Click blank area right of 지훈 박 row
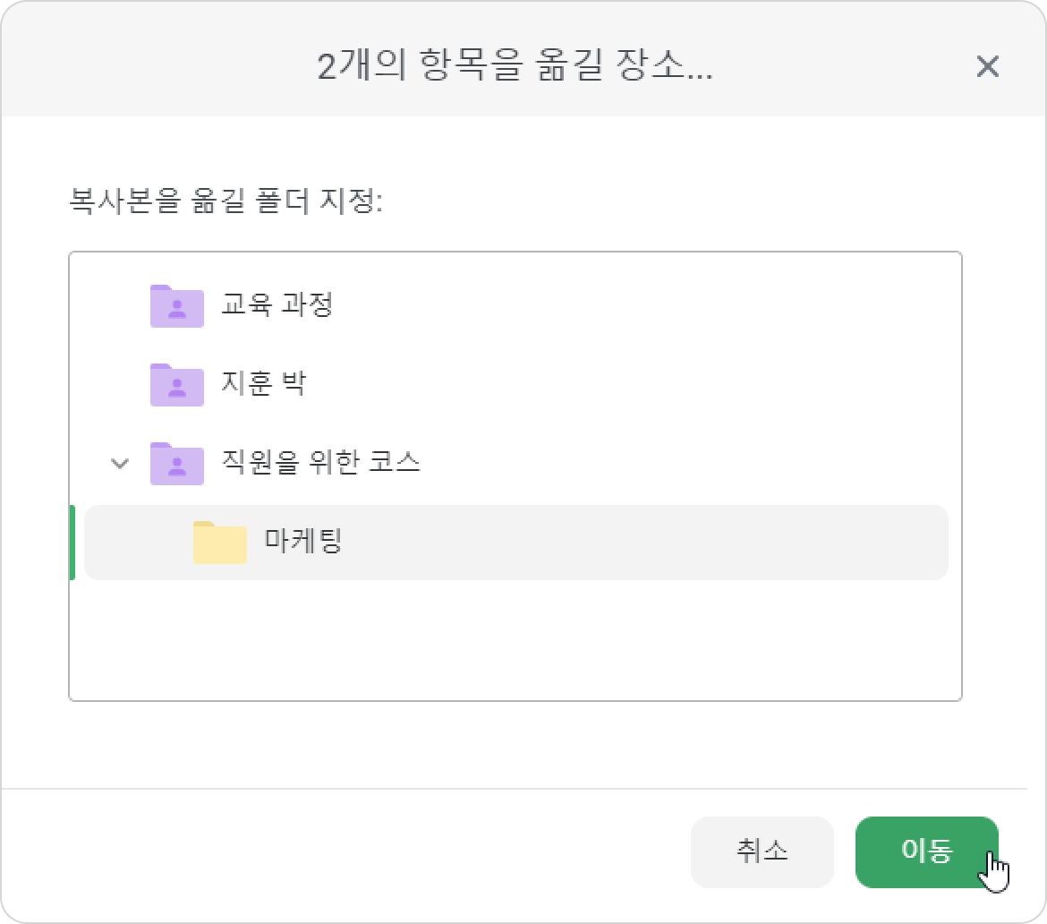Screen dimensions: 1047x924 [x=631, y=385]
